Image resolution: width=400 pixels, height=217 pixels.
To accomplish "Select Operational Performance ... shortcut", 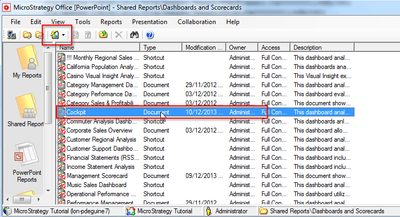I will click(205, 194).
